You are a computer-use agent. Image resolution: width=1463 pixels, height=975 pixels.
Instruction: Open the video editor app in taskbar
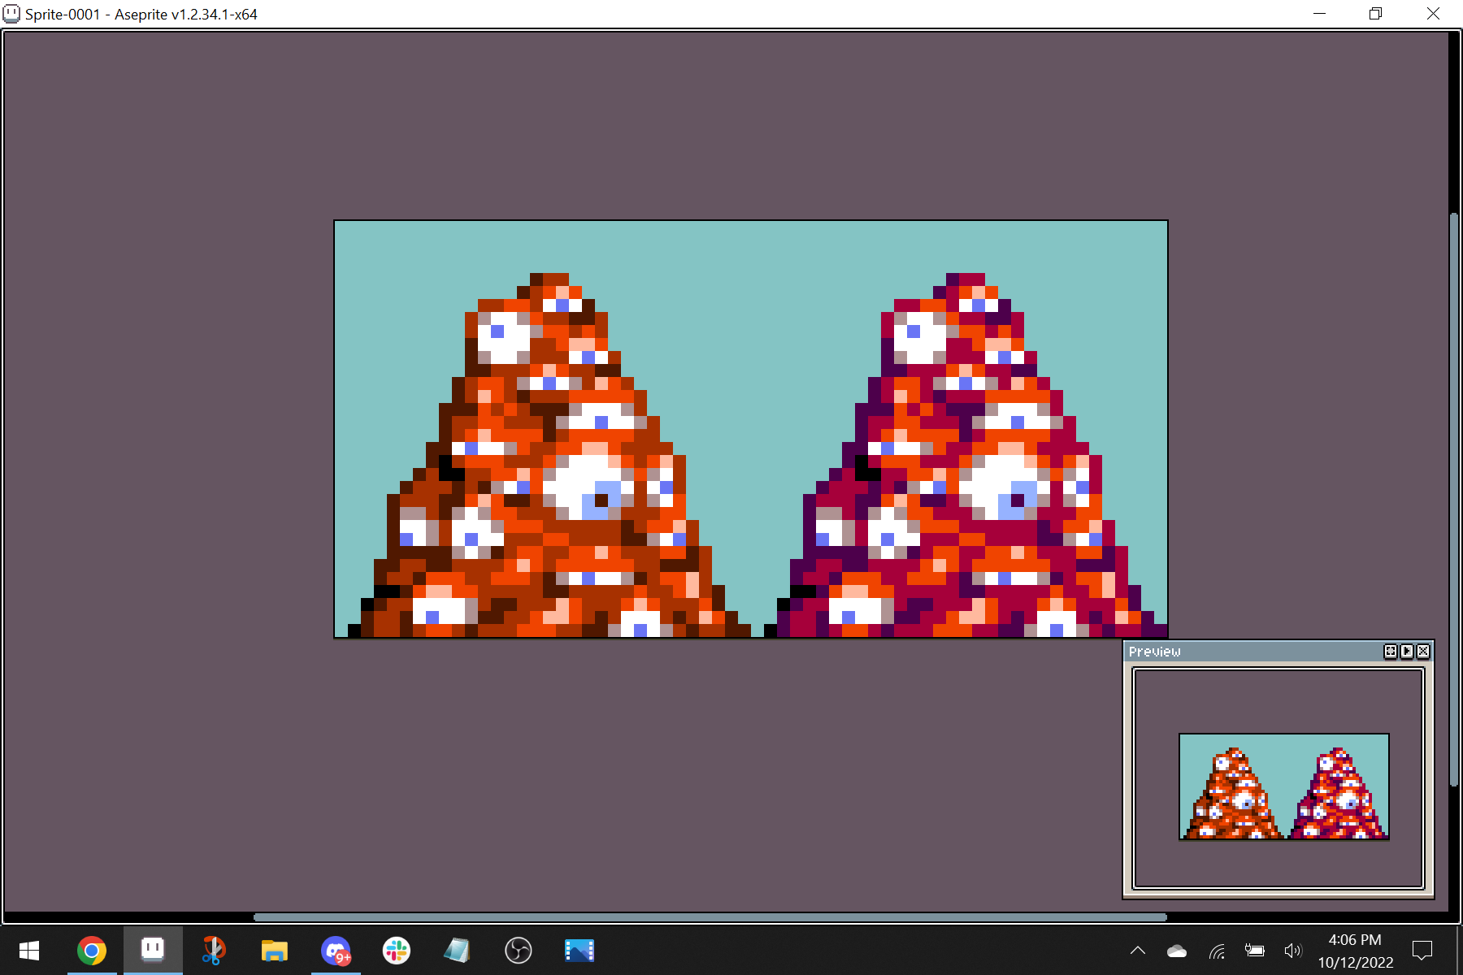(579, 951)
